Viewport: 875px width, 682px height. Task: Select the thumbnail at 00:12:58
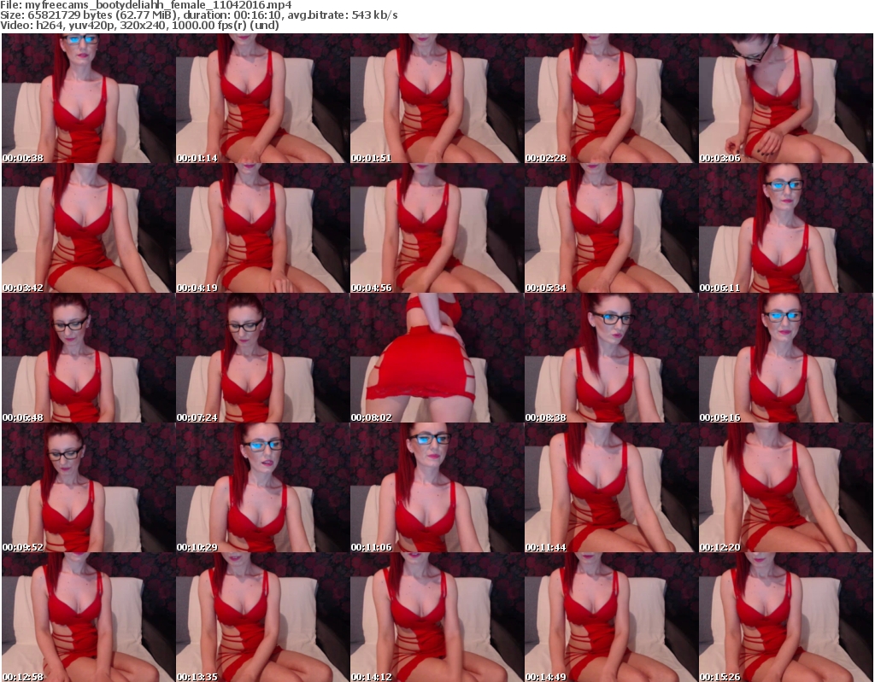tap(89, 617)
